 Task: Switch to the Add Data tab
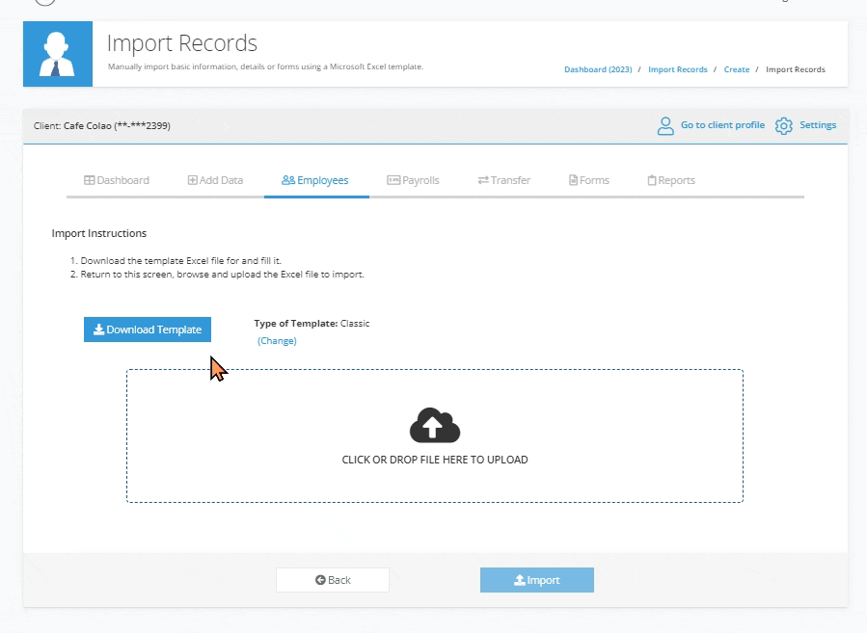tap(215, 180)
